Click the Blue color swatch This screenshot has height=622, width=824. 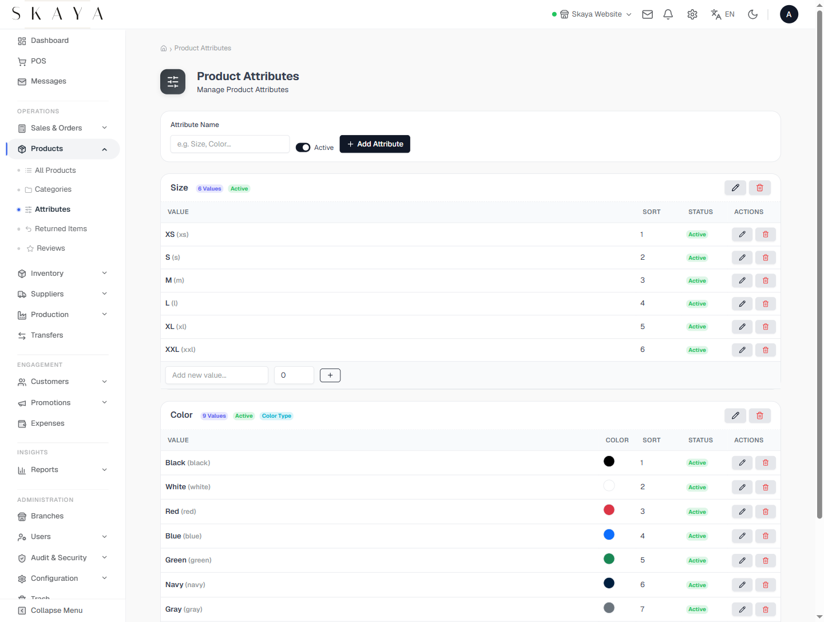coord(609,534)
